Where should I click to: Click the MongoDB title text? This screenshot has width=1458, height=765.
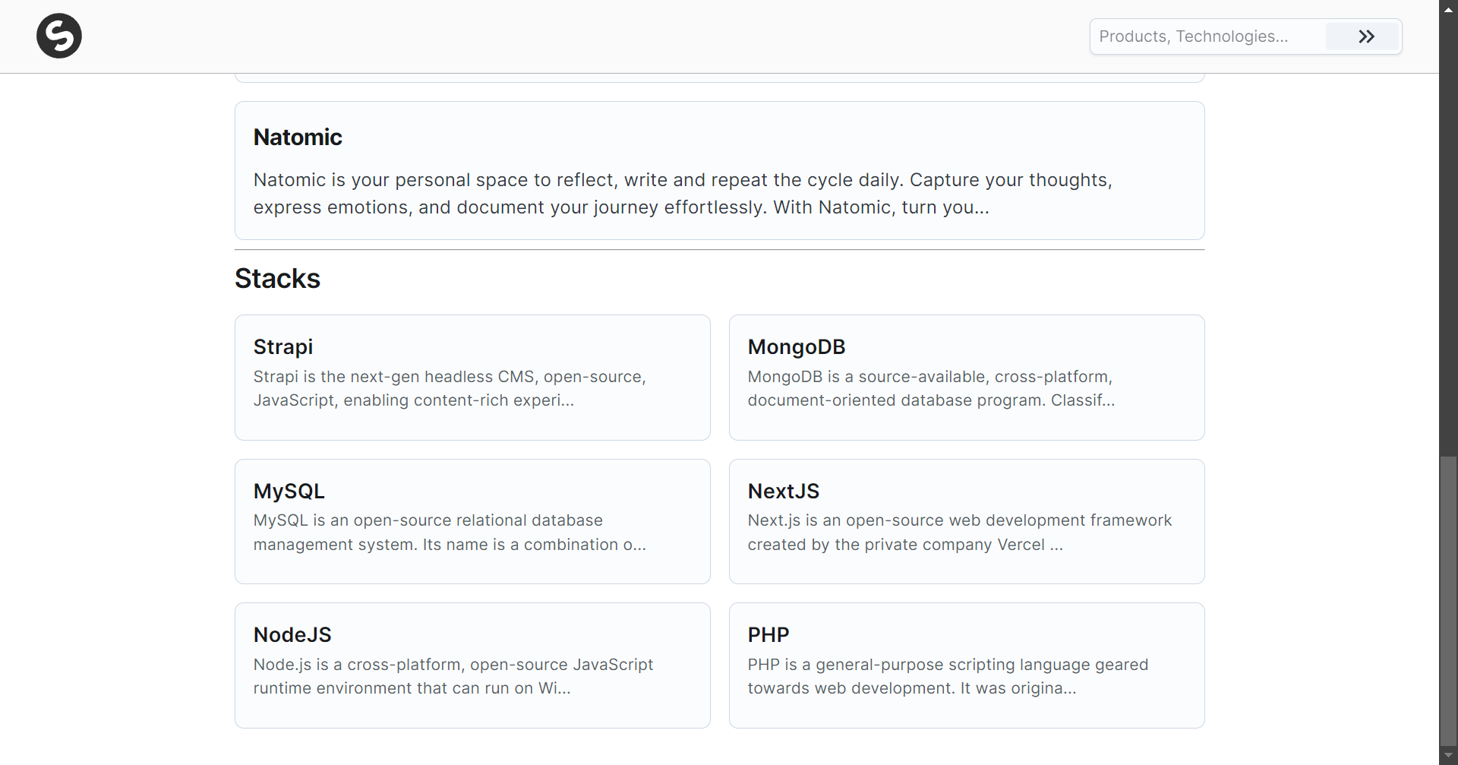(796, 347)
